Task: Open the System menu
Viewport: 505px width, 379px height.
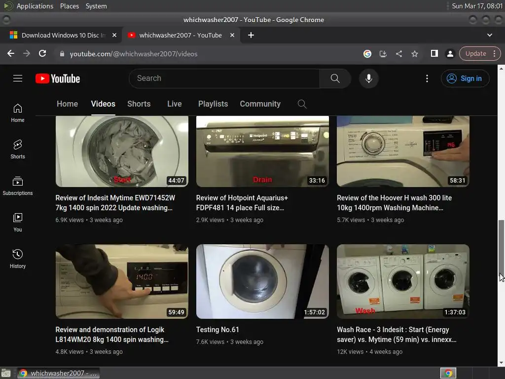Action: [x=96, y=6]
